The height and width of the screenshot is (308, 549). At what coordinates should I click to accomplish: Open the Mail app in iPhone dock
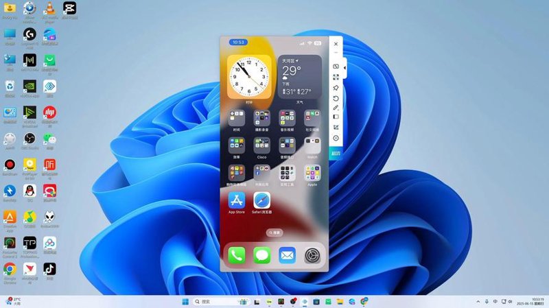(x=287, y=255)
